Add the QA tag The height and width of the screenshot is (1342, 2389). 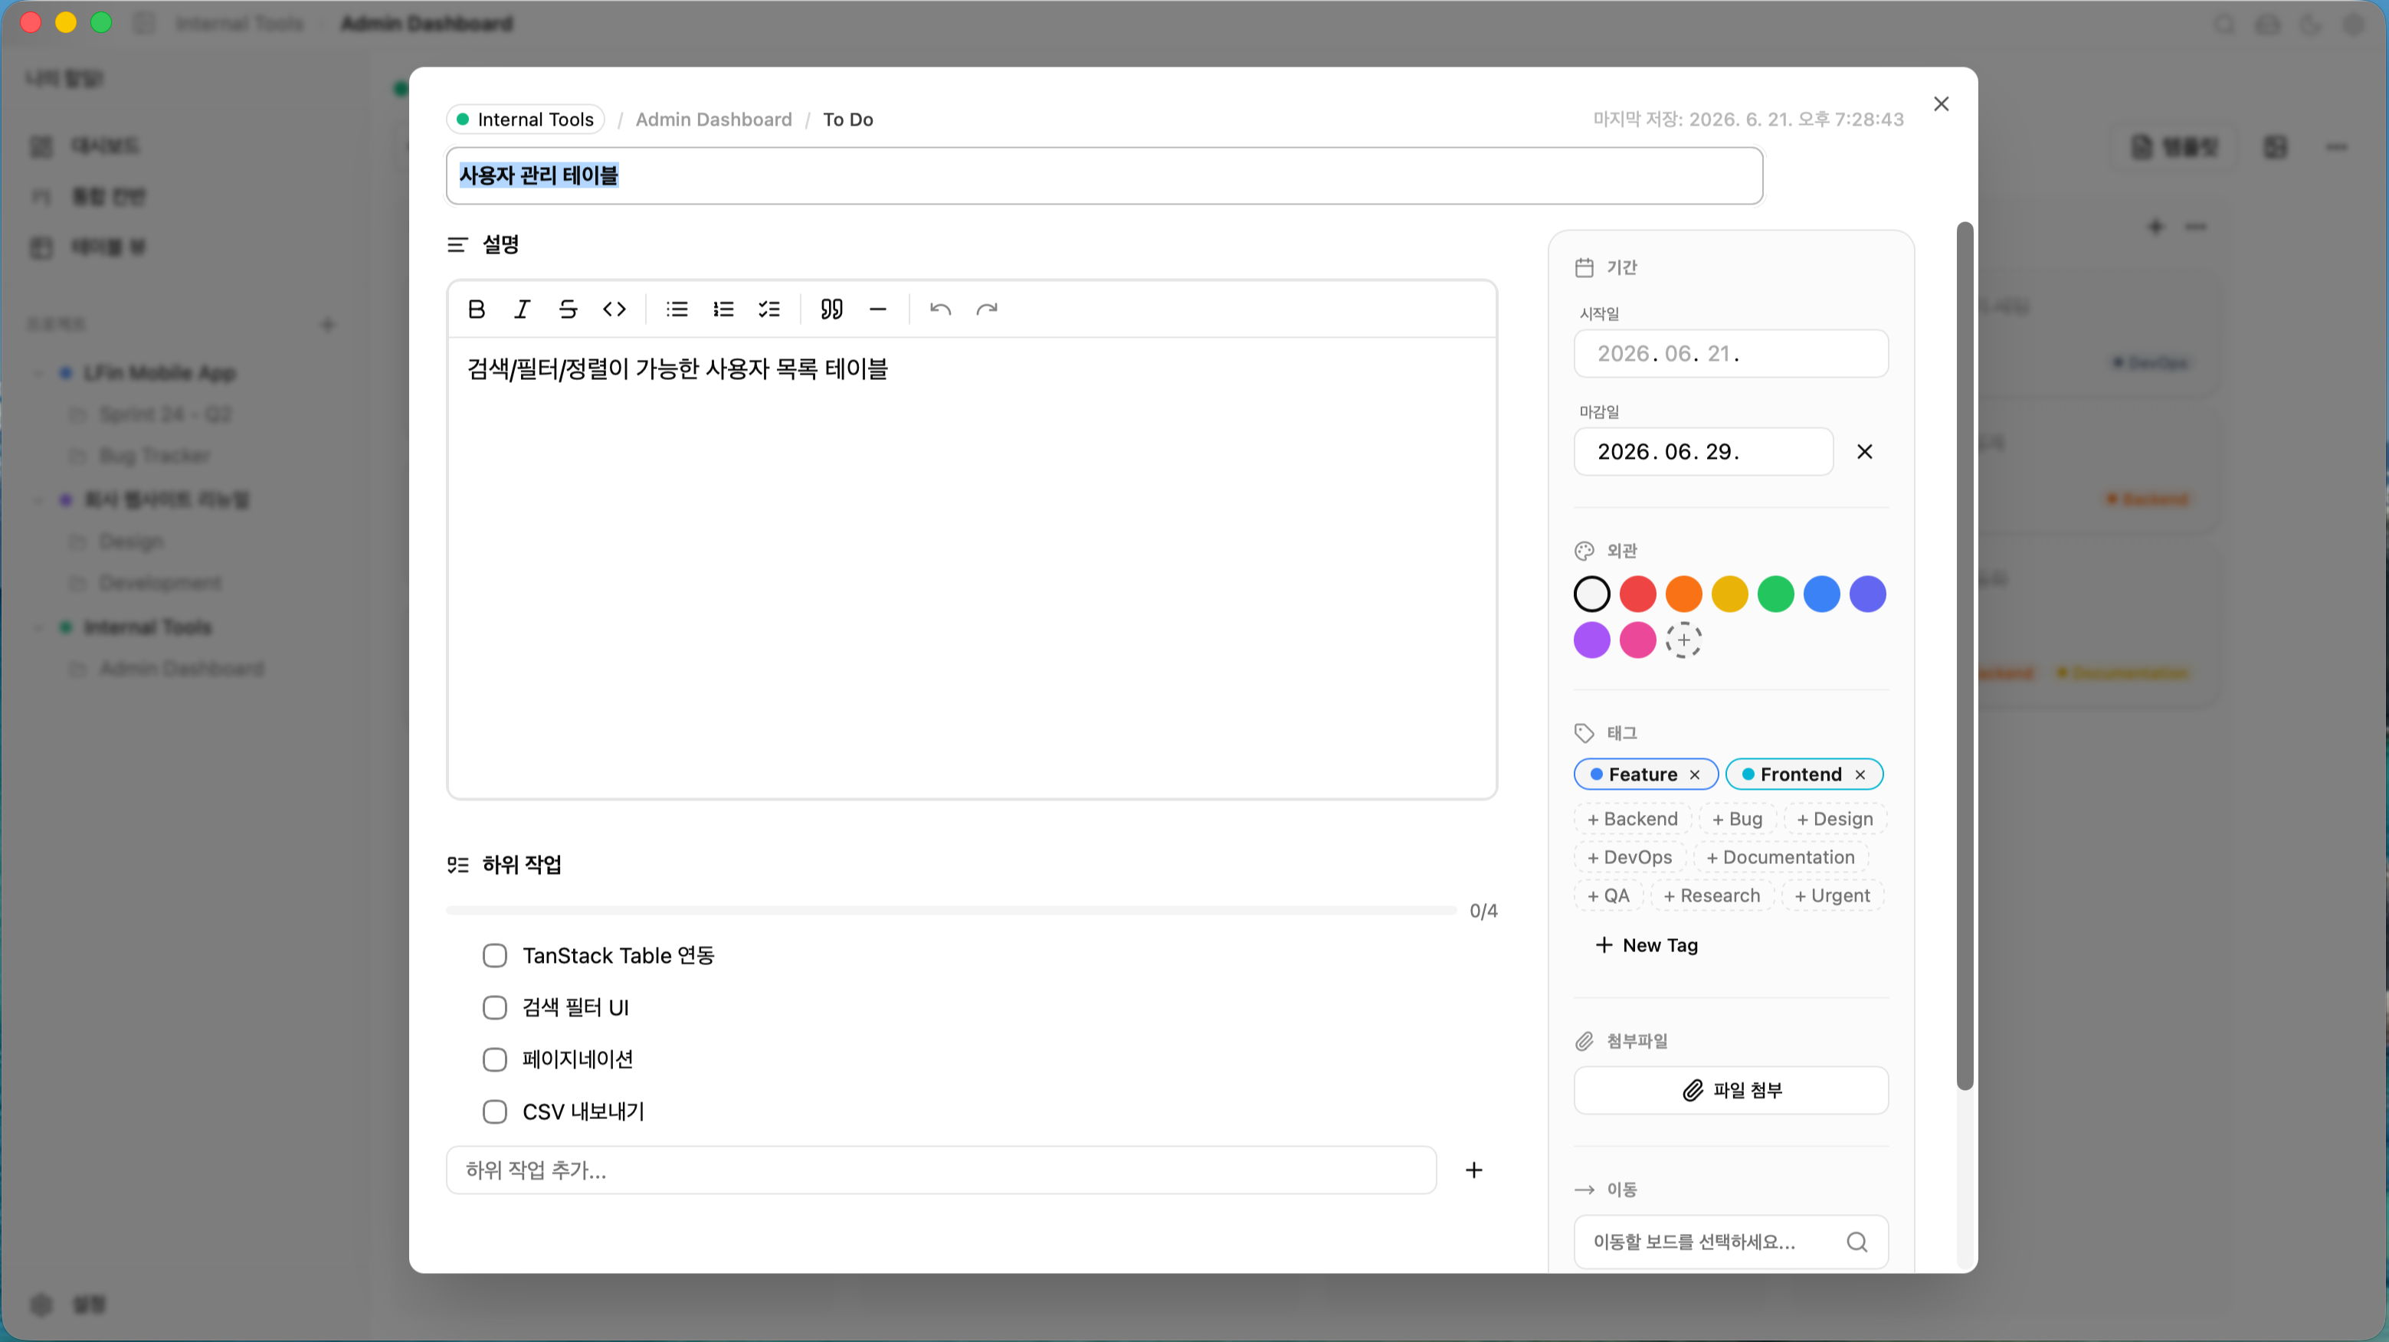click(1608, 896)
